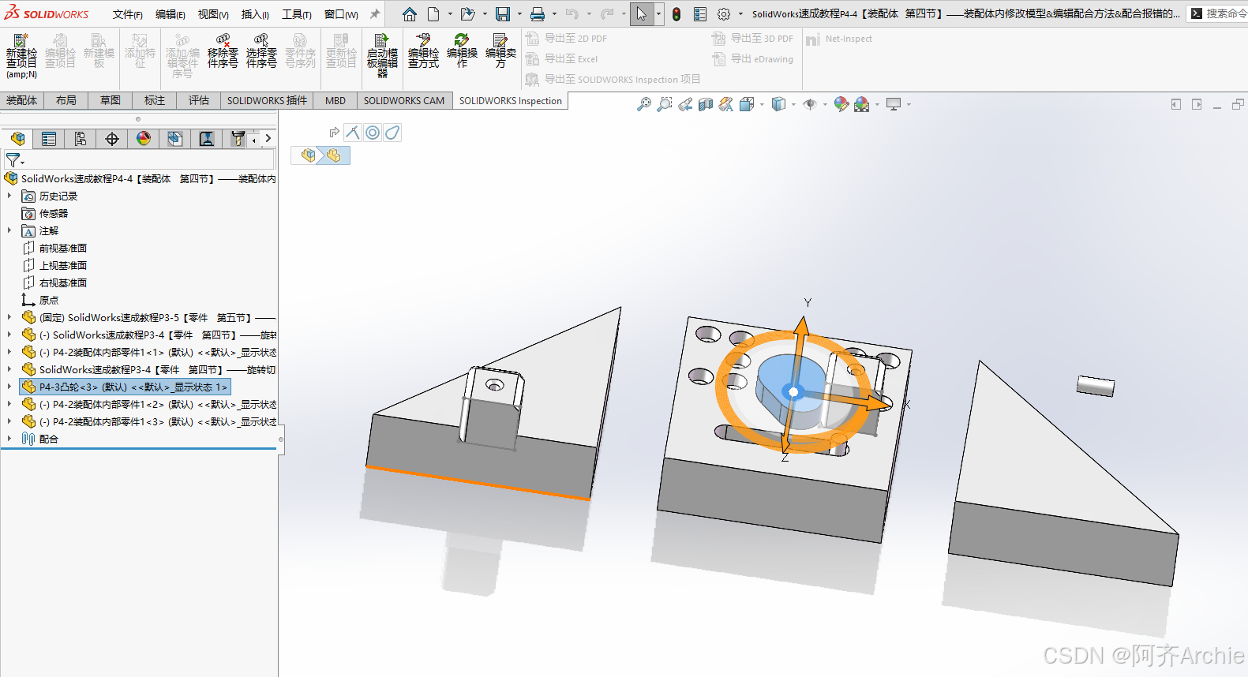
Task: Click the Zoom to Area icon
Action: click(665, 104)
